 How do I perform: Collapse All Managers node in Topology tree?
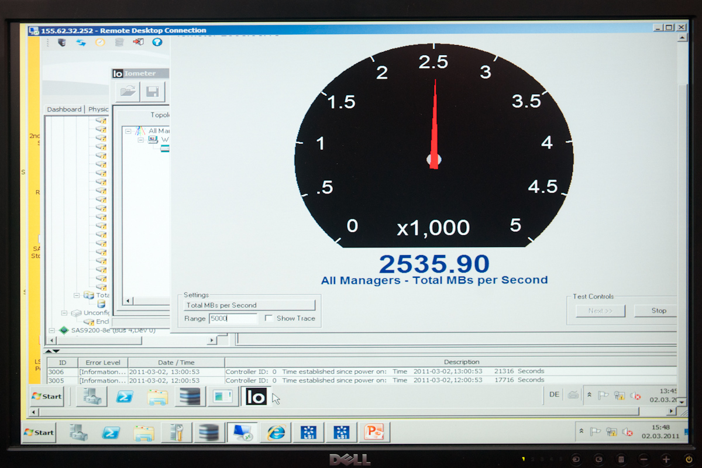(128, 131)
